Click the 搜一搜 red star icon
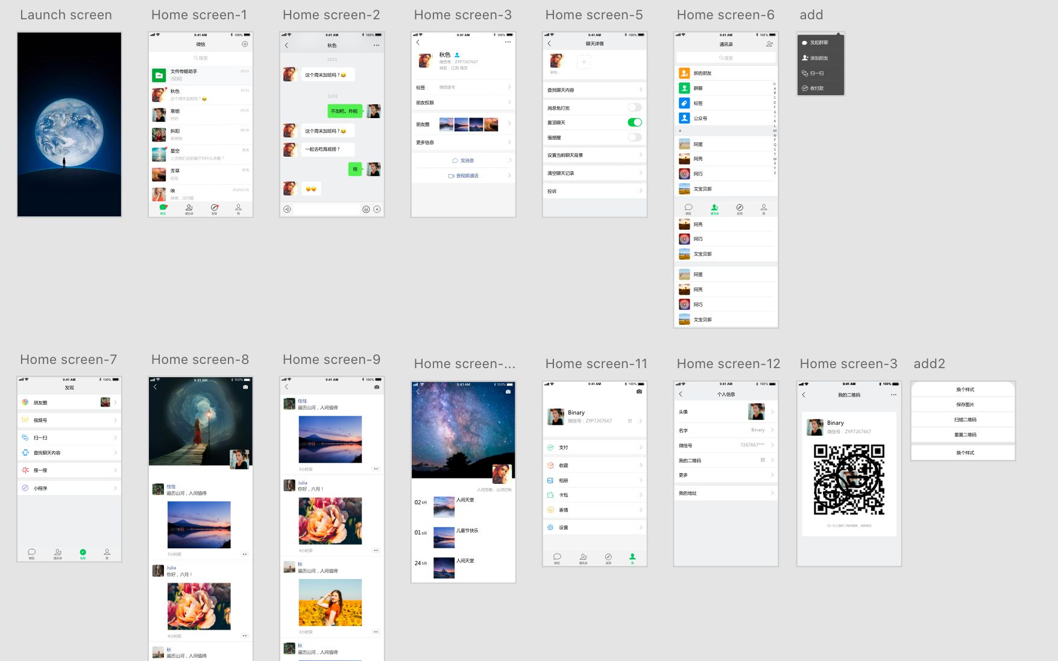 (25, 470)
